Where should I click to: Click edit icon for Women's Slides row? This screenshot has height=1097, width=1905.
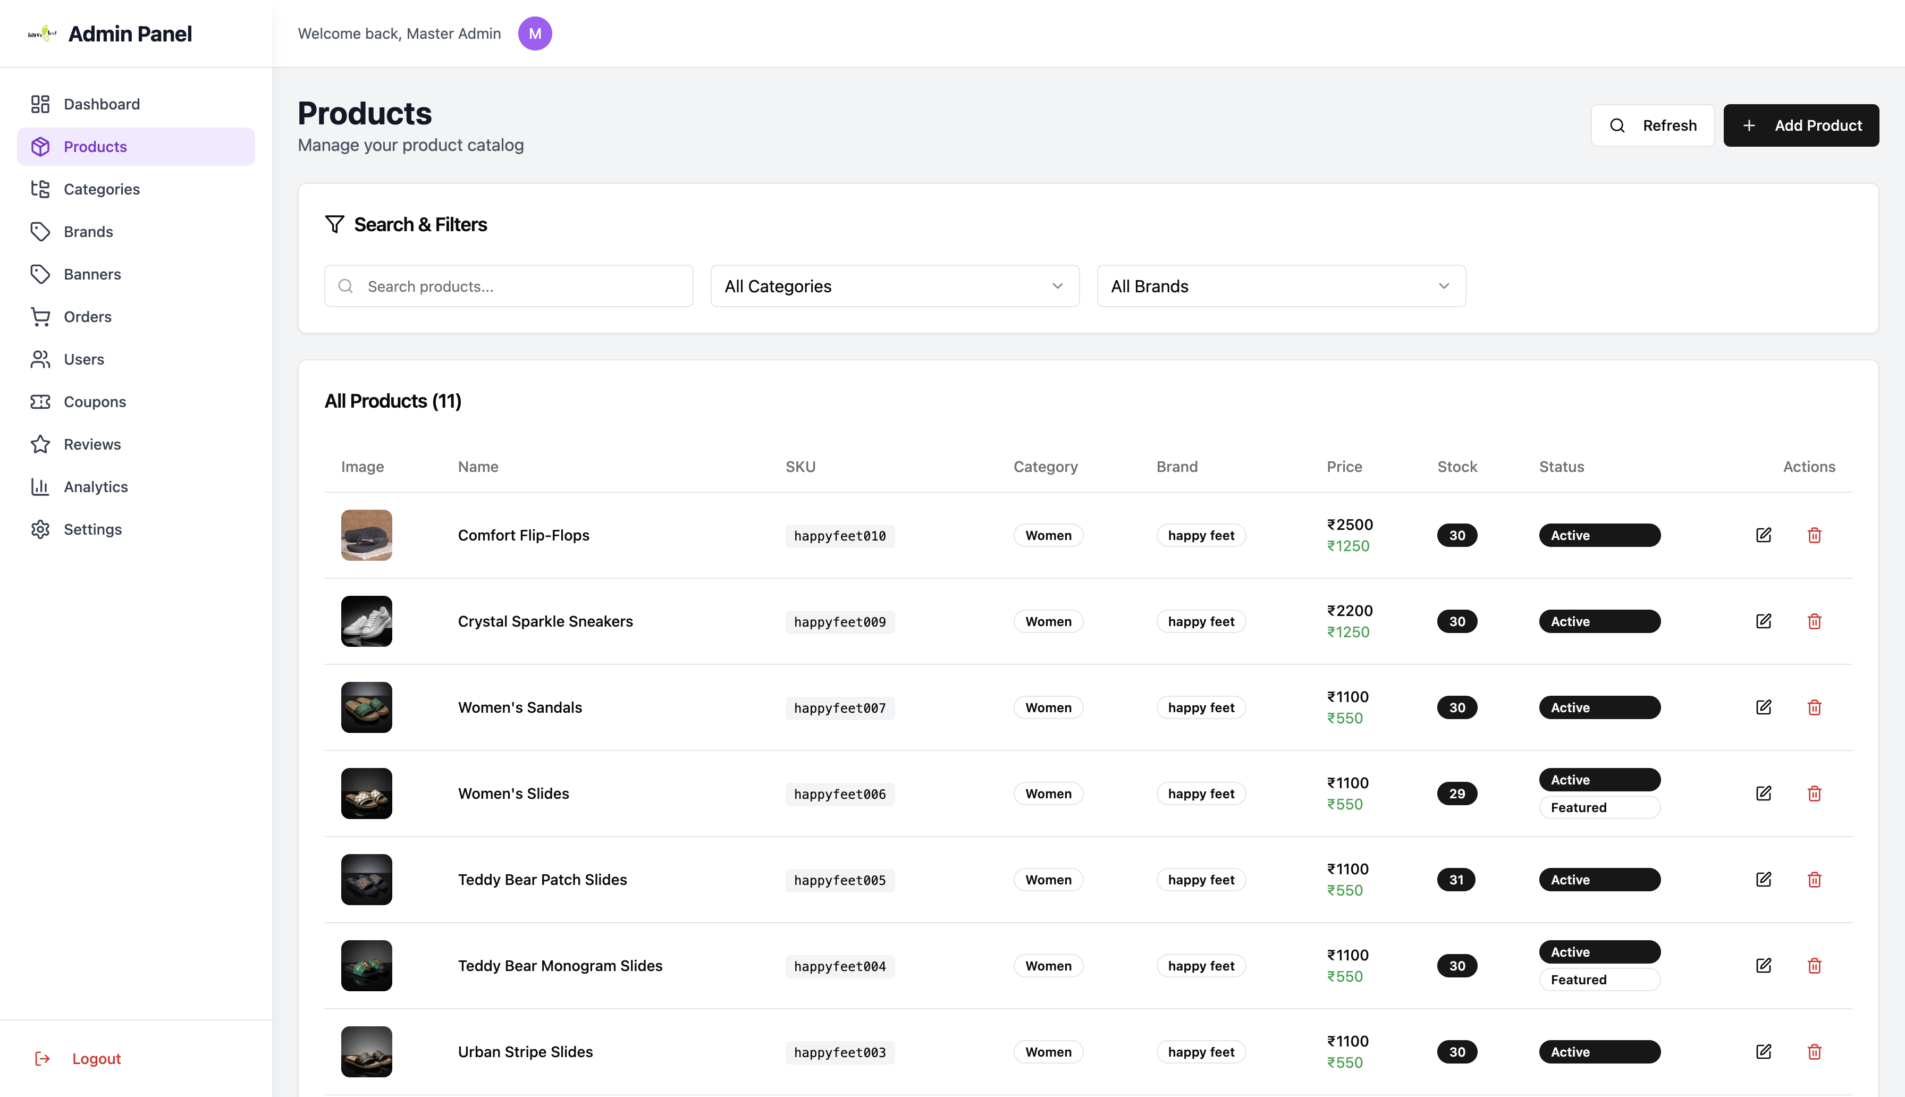click(1763, 794)
